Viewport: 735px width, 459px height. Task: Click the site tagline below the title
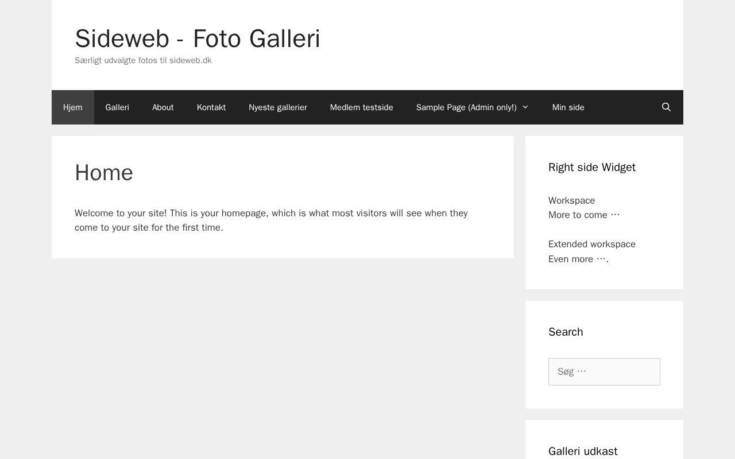tap(143, 60)
